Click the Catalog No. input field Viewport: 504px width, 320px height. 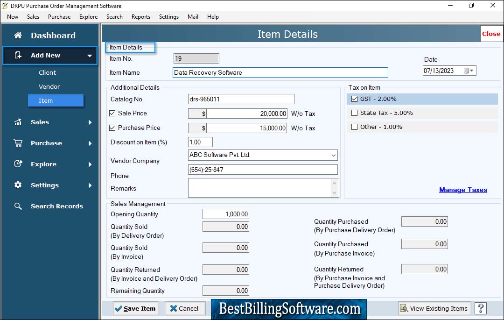click(241, 99)
